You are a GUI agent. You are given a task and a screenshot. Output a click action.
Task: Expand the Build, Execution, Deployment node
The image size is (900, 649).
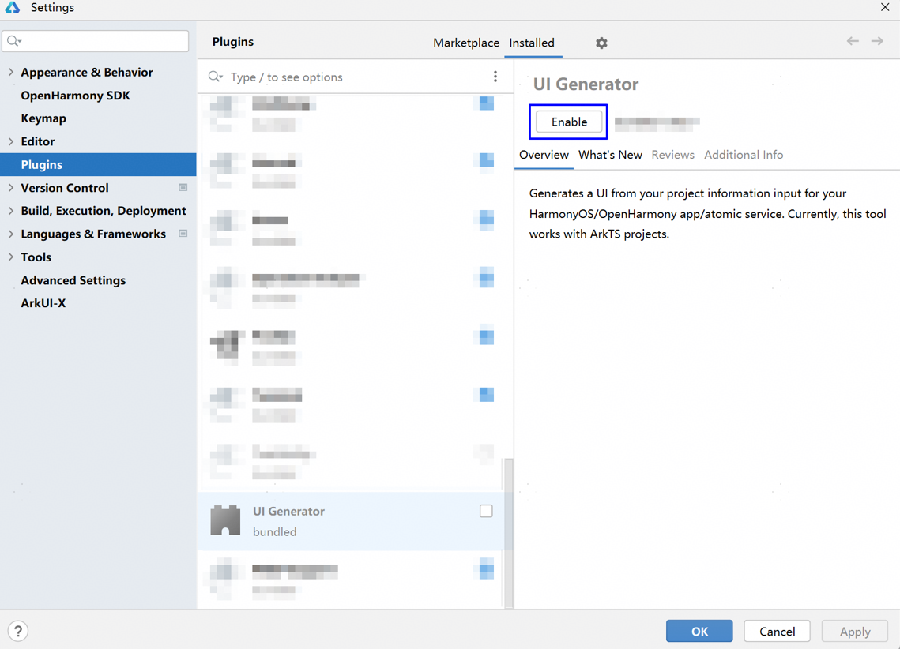tap(11, 211)
